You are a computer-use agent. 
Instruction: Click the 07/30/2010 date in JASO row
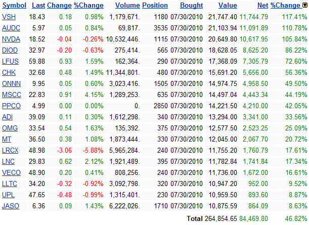click(x=187, y=206)
